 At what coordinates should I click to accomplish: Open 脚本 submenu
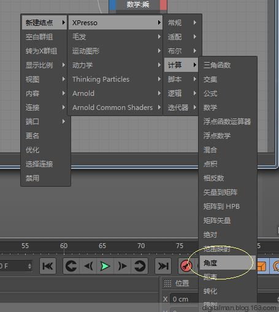[x=181, y=79]
